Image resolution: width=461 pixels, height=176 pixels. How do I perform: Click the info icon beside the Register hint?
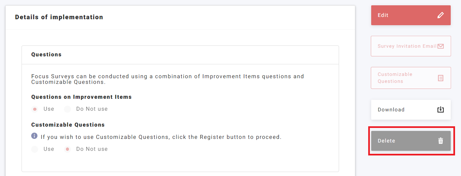(34, 136)
